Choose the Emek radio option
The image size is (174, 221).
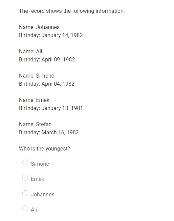pos(25,177)
